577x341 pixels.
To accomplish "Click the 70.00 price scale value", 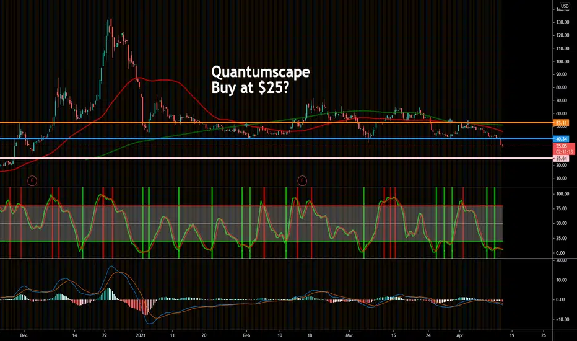I will (x=563, y=100).
